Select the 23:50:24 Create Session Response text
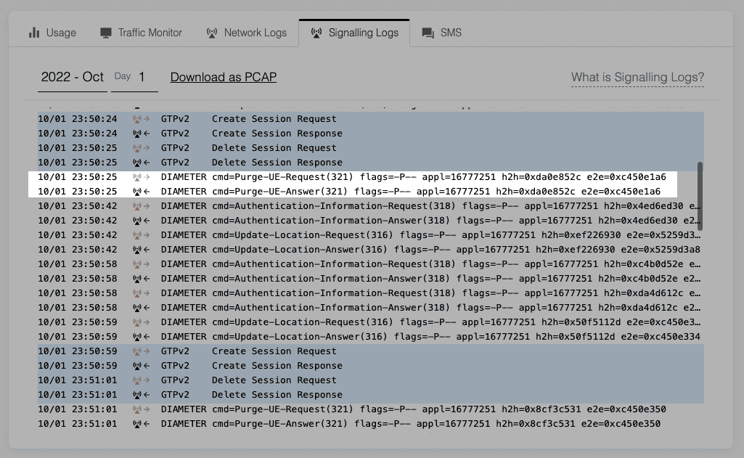The height and width of the screenshot is (458, 744). (277, 134)
